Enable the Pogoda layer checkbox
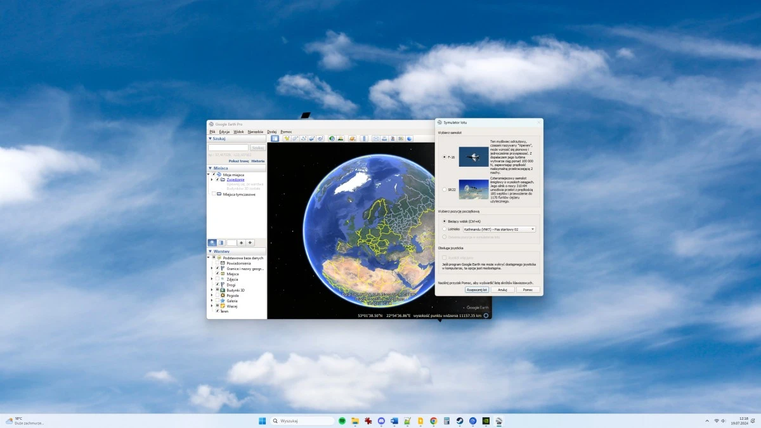 (218, 295)
